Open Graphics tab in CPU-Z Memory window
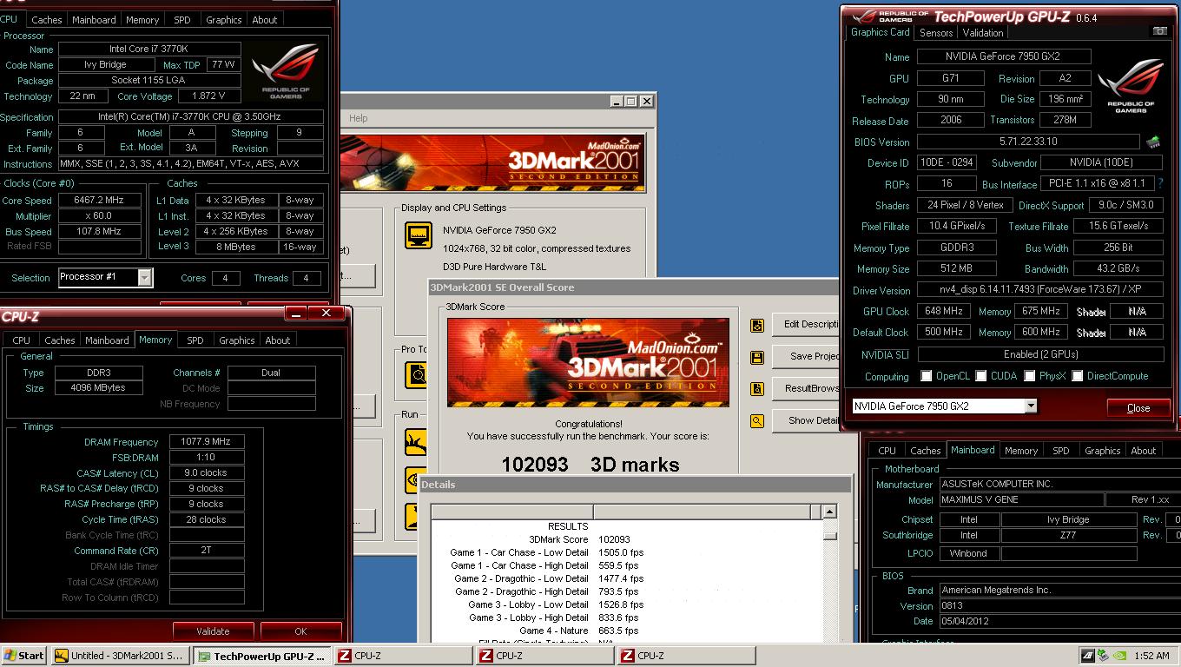The image size is (1181, 667). pyautogui.click(x=237, y=340)
